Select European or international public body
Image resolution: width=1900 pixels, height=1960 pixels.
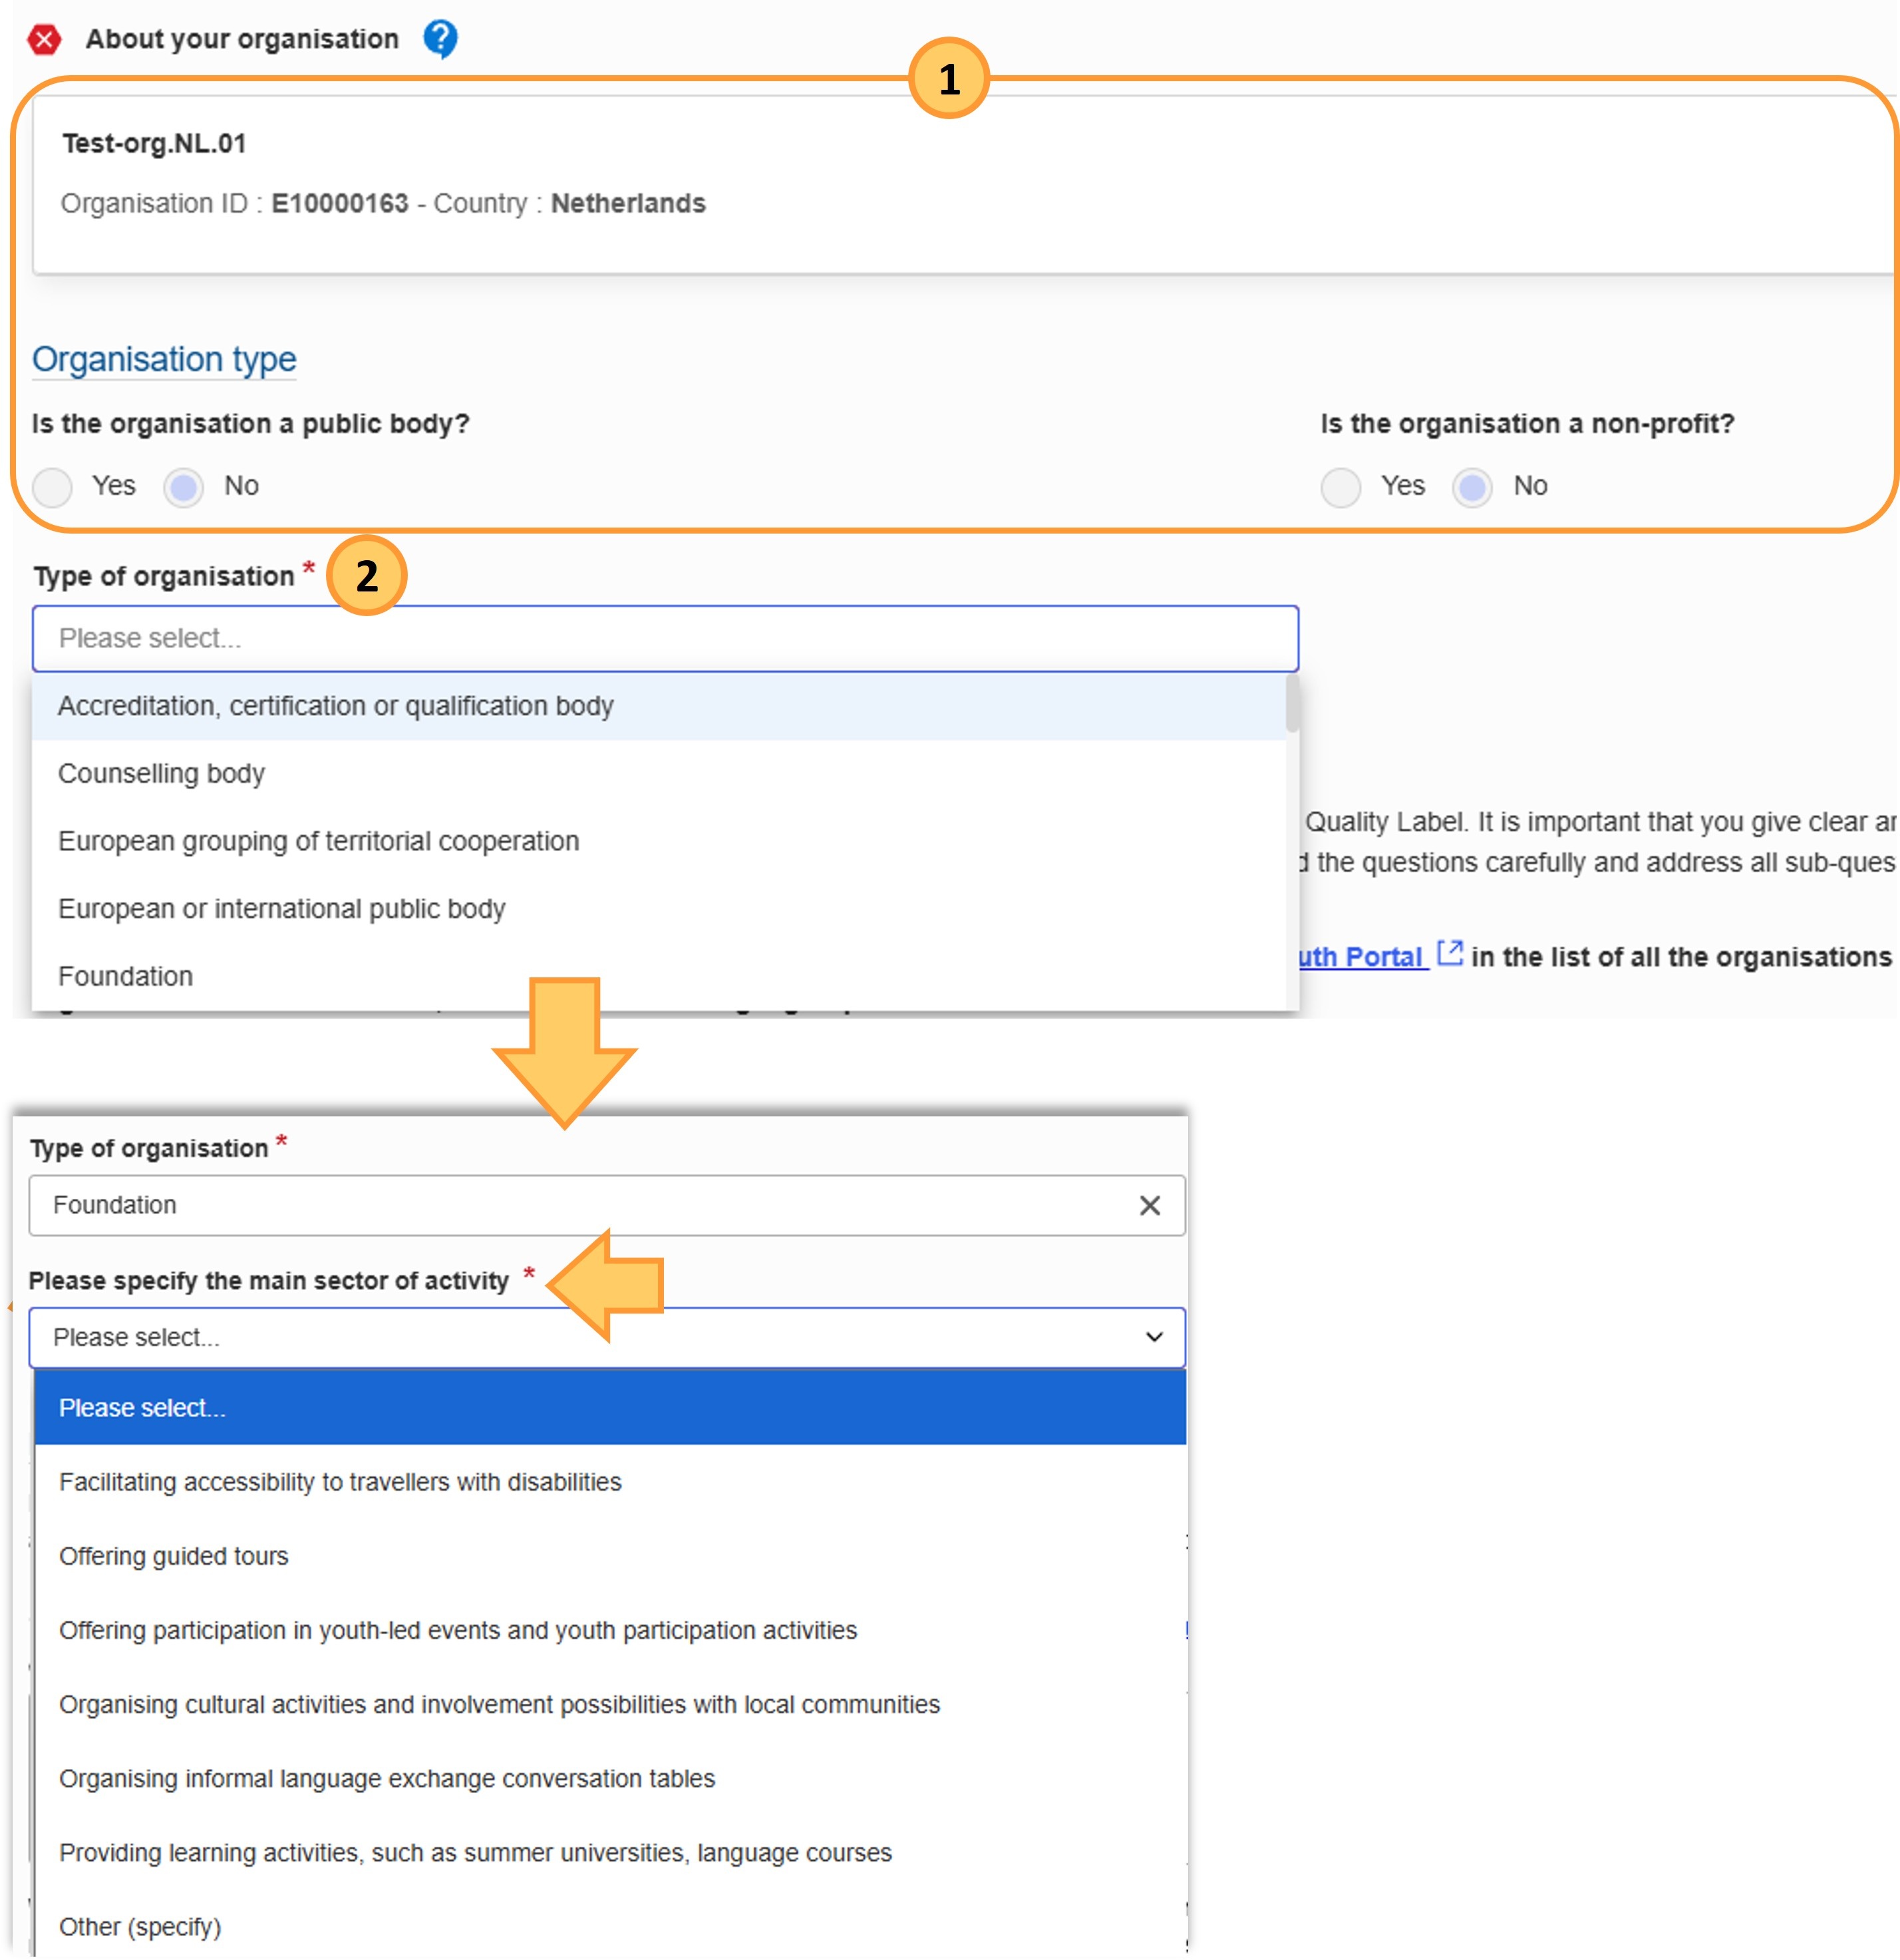[x=282, y=909]
